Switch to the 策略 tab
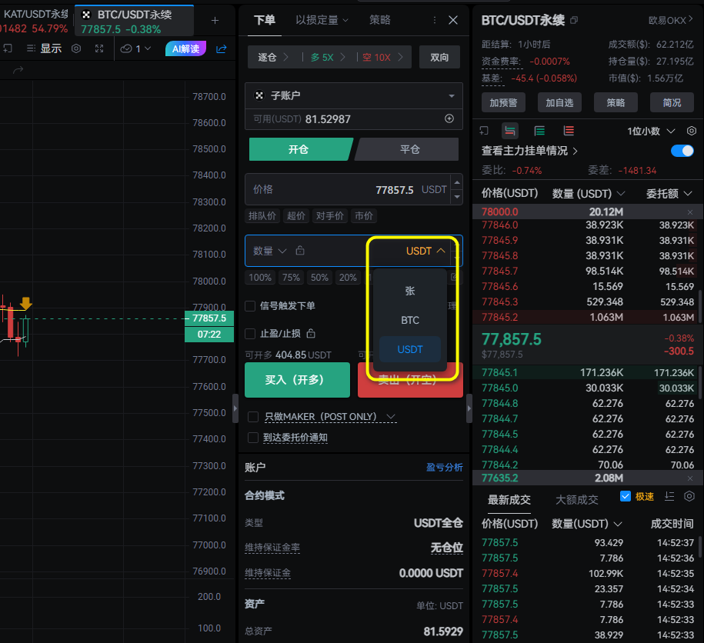 (379, 20)
